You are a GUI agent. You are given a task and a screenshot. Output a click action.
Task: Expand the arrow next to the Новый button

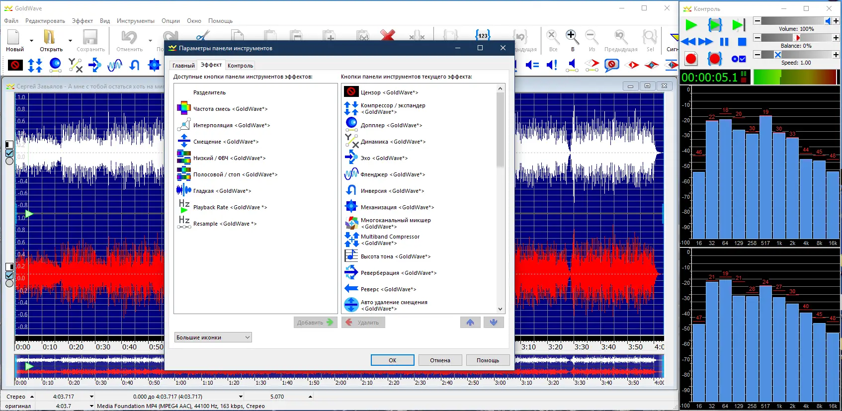point(31,41)
